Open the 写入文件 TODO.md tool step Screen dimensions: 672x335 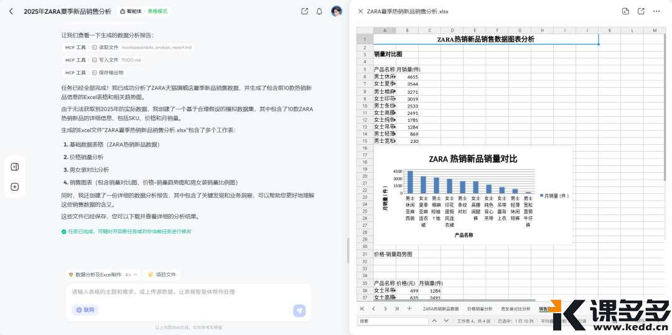tap(102, 60)
